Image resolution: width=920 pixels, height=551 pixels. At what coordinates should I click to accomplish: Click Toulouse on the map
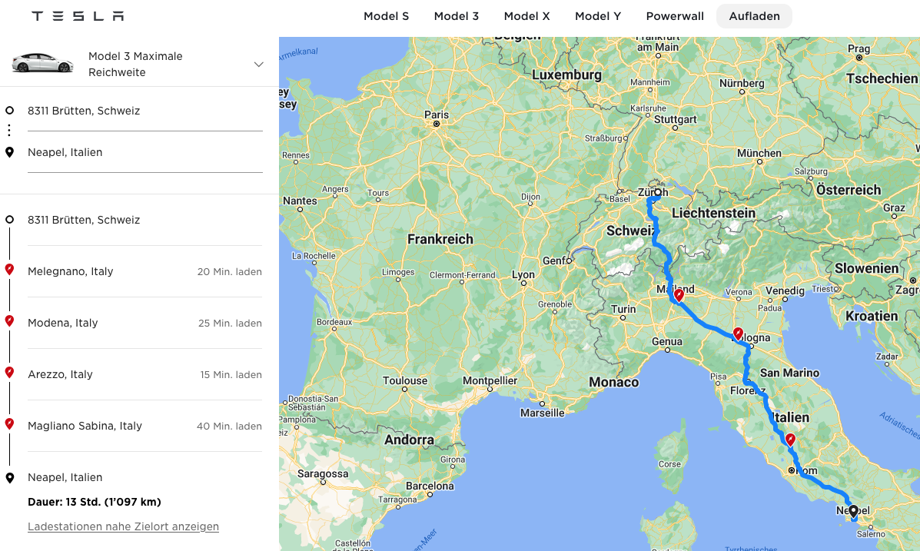click(405, 381)
